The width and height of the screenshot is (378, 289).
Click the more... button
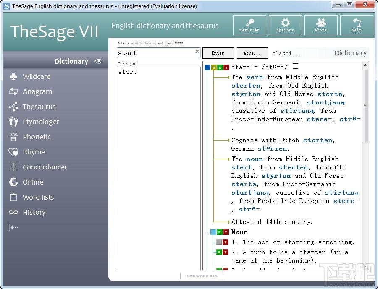tap(252, 53)
